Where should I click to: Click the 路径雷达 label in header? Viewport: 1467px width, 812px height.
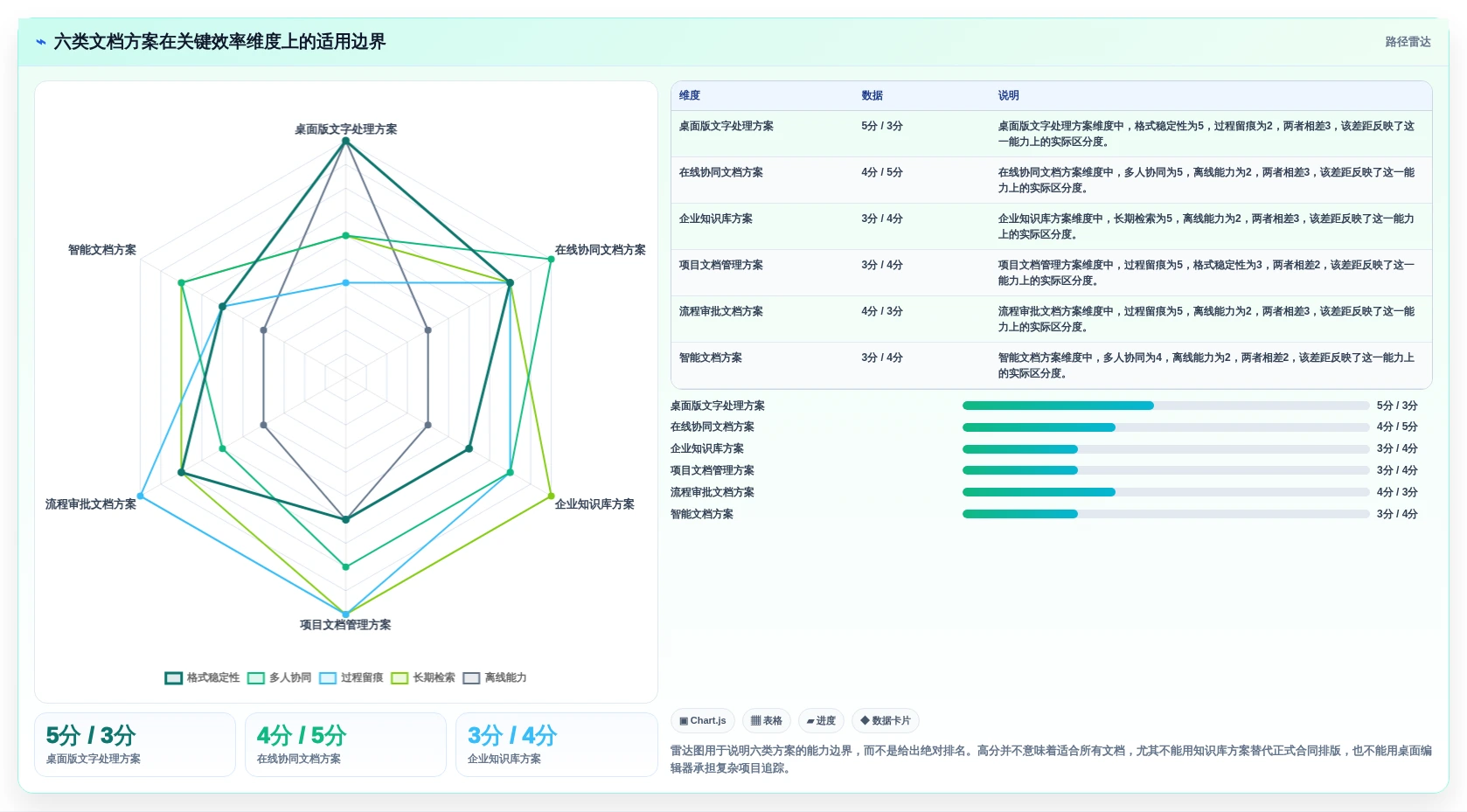point(1408,42)
